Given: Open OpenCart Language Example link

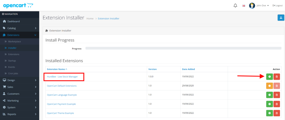Looking at the screenshot, I should coord(62,95).
